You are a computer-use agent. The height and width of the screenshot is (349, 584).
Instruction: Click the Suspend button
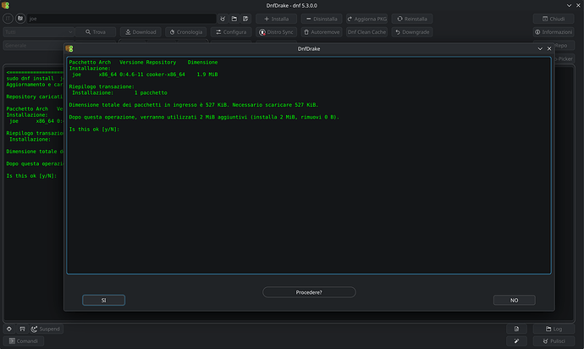[47, 329]
